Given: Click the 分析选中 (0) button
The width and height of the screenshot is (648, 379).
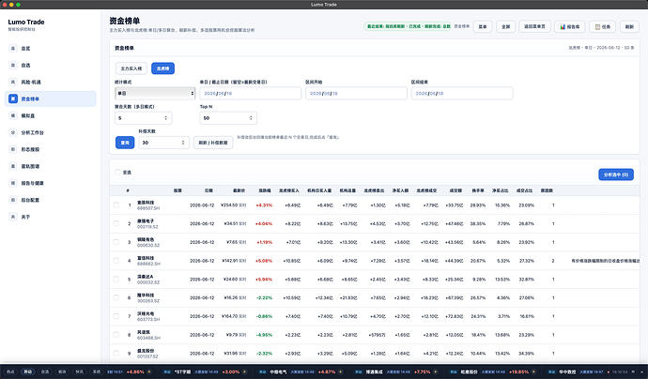Looking at the screenshot, I should [x=616, y=174].
